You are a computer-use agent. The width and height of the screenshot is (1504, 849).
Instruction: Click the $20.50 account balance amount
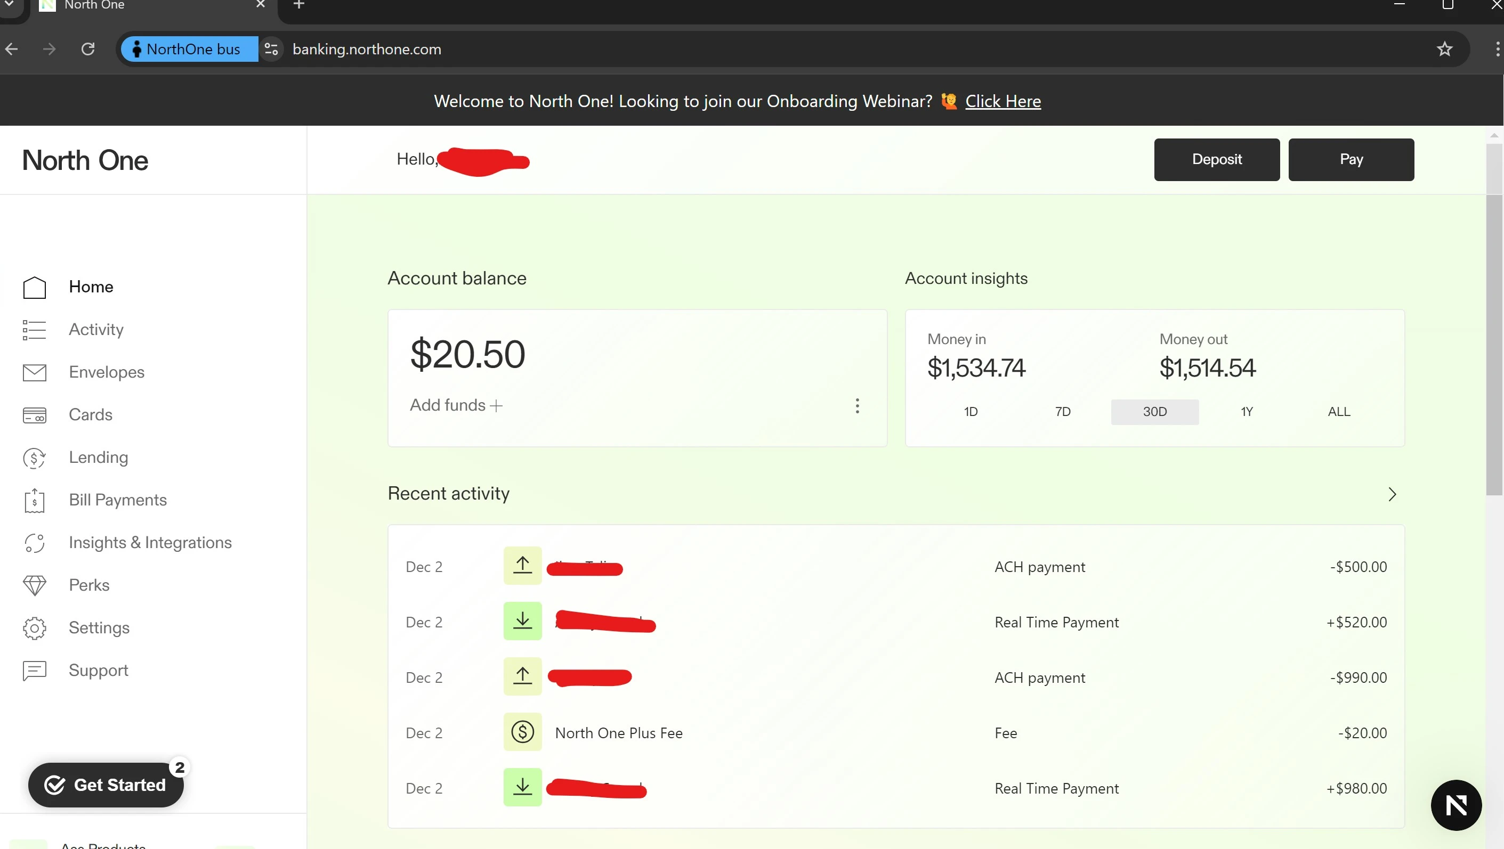467,354
